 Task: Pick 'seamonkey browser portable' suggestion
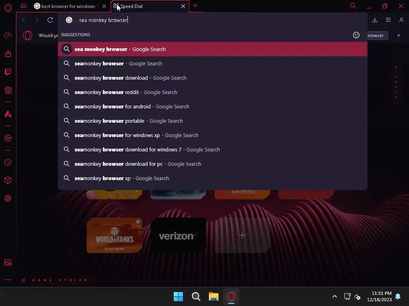tap(212, 121)
